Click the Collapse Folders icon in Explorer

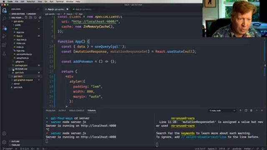[x=40, y=17]
